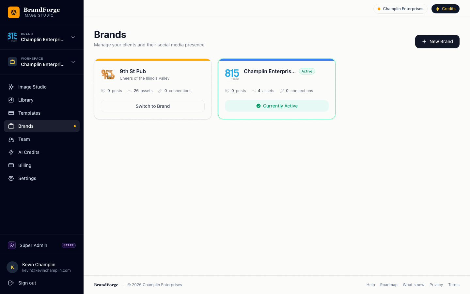The image size is (470, 294).
Task: Navigate to Billing
Action: 42,165
